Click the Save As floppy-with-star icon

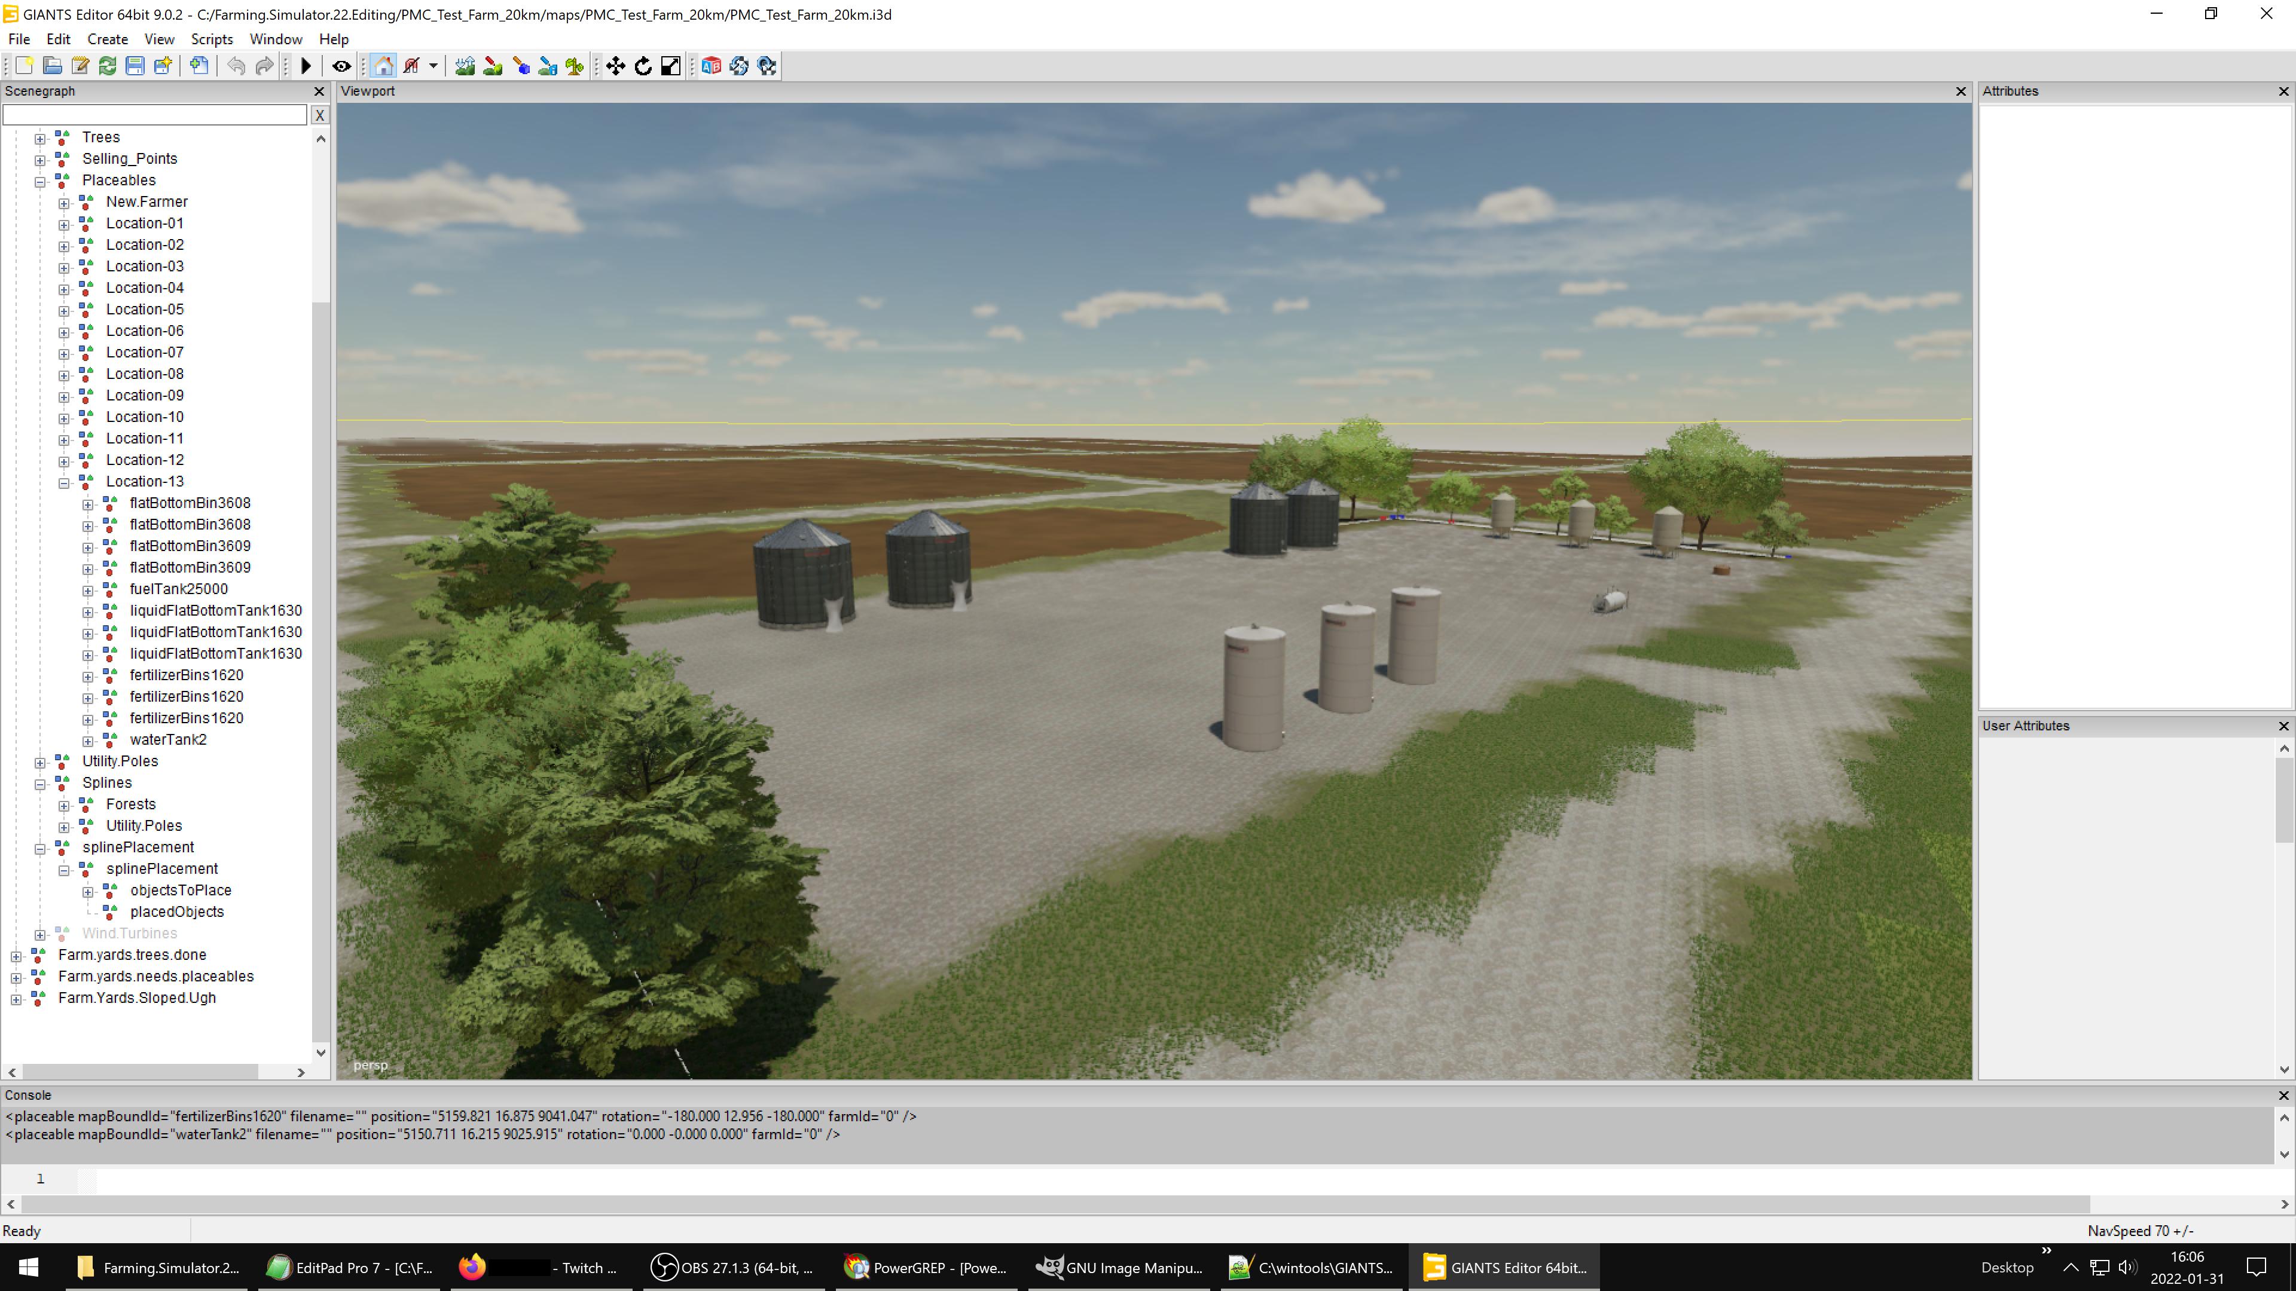pos(162,66)
